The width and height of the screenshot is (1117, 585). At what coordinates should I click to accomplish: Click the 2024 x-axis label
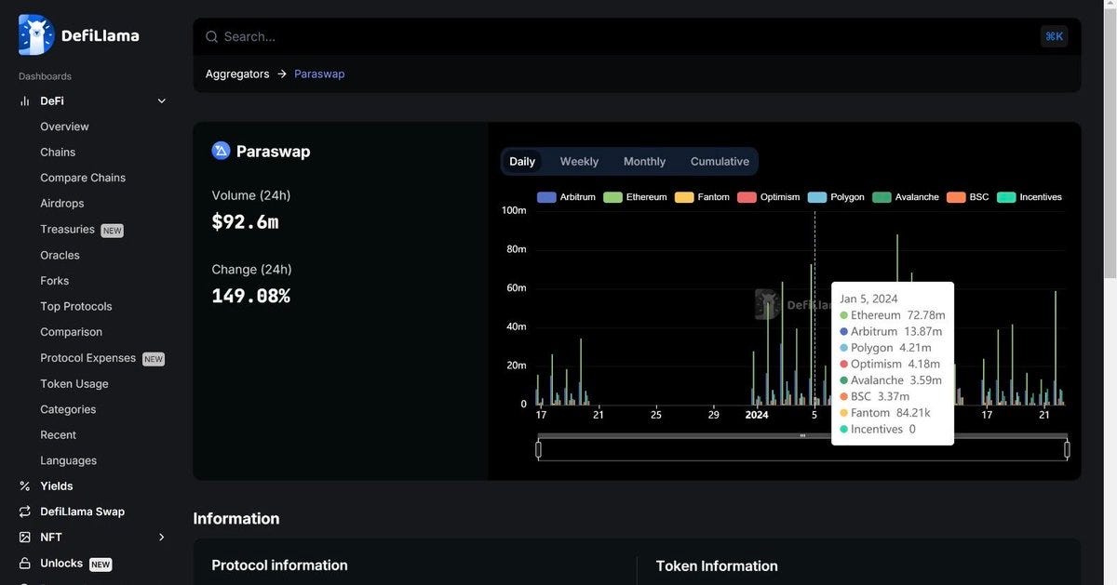(x=757, y=415)
